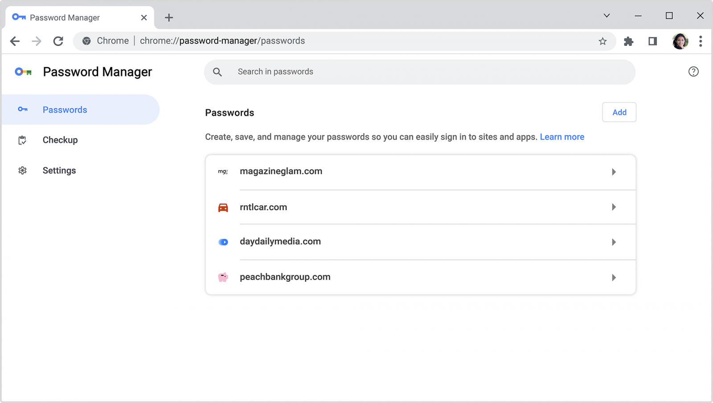Click the help question mark icon
The width and height of the screenshot is (713, 403).
pos(693,72)
